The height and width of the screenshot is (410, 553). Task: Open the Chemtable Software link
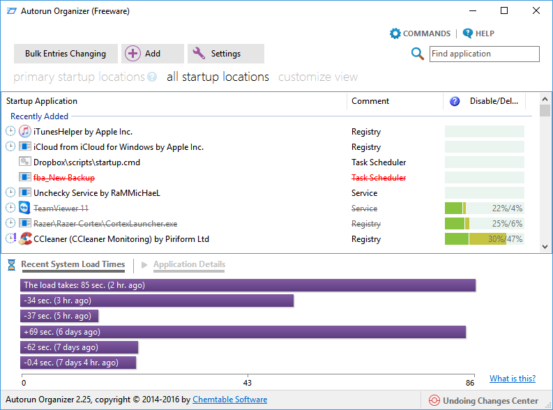pyautogui.click(x=229, y=400)
